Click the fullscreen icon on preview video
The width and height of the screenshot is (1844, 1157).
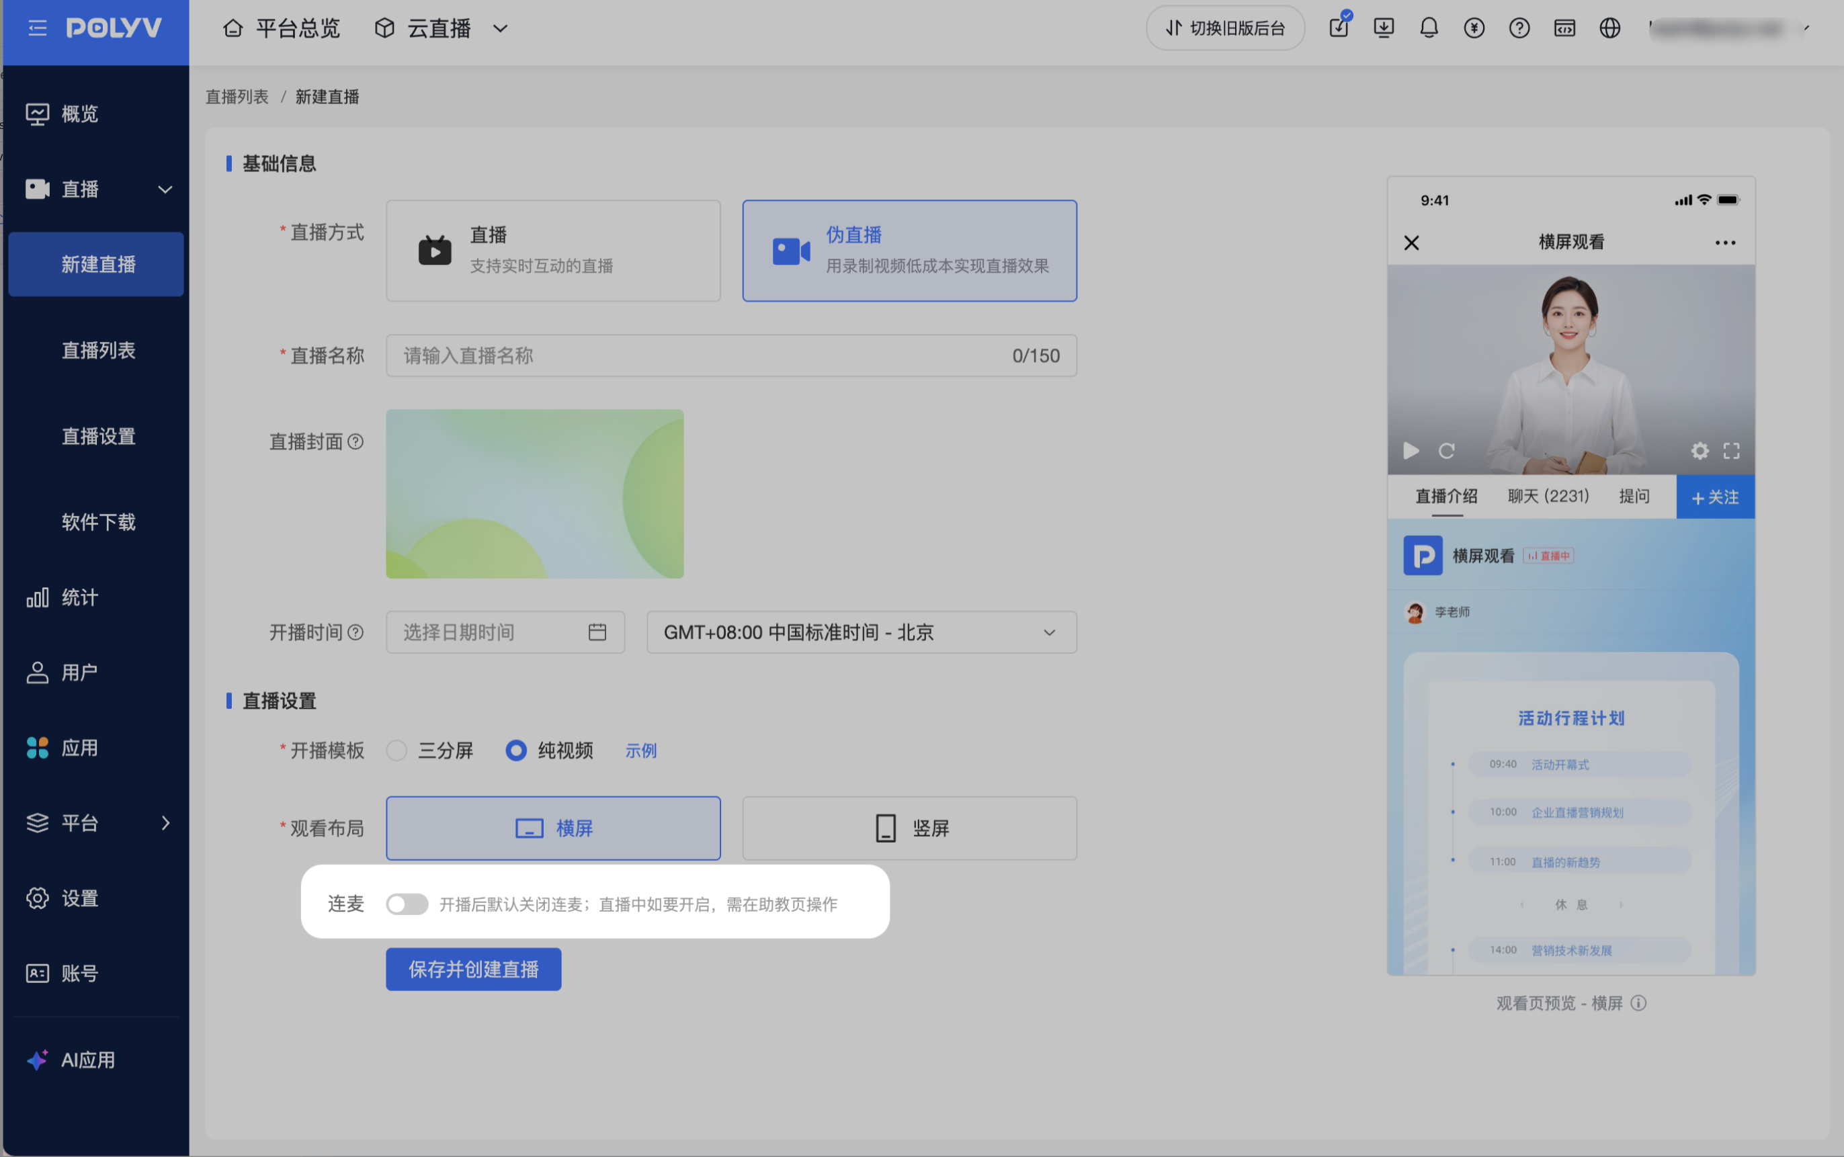tap(1732, 451)
